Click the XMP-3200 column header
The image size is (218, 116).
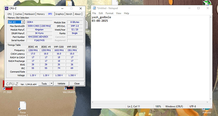click(x=59, y=47)
